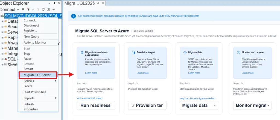This screenshot has height=120, width=280.
Task: Click the Disconnect plug icon with red X
Action: 28,10
